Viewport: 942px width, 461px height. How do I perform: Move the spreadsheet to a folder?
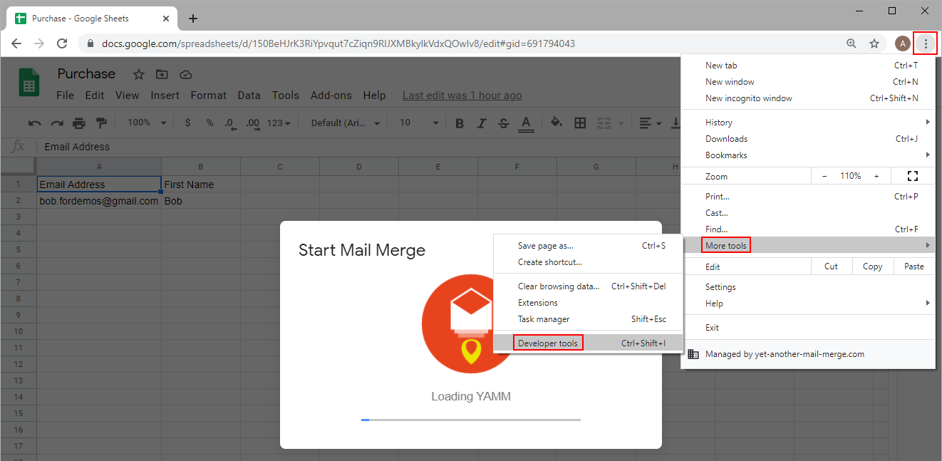(x=162, y=74)
